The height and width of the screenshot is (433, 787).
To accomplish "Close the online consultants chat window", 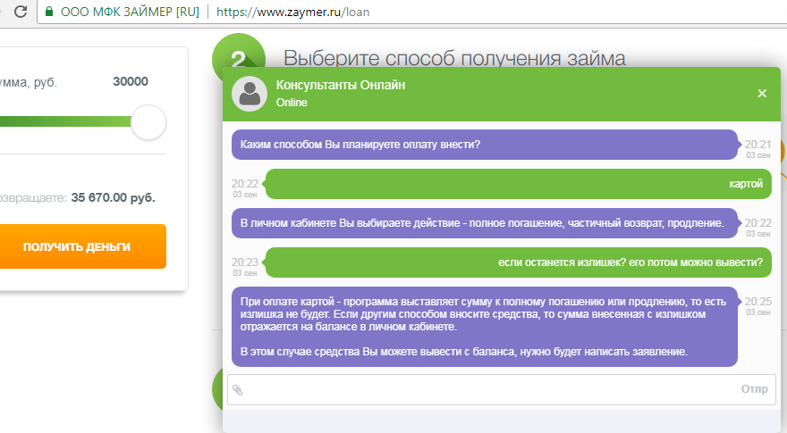I will point(762,93).
